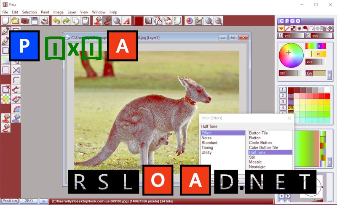Open the Image menu
337x205 pixels.
(x=58, y=12)
